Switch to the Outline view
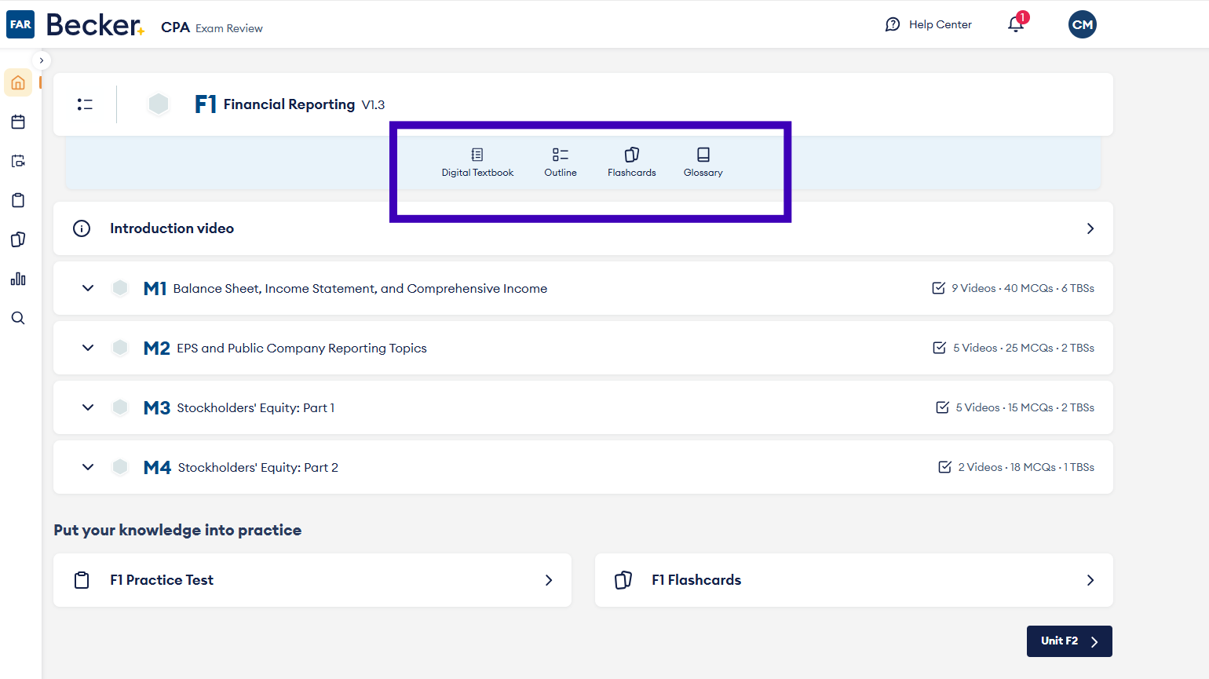1209x679 pixels. (x=561, y=162)
